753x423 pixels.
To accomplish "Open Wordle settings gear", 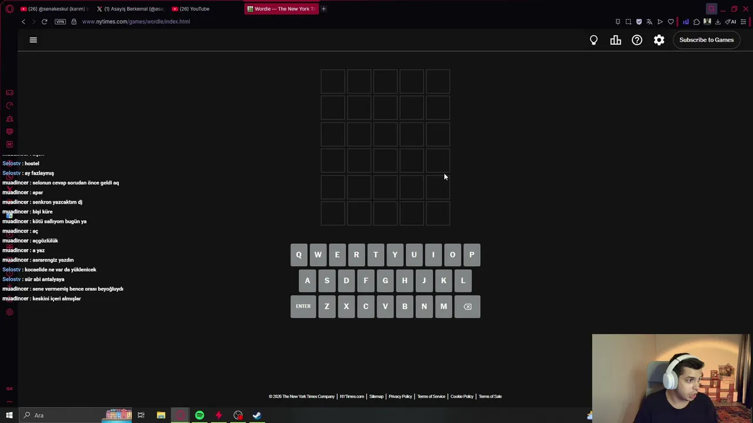I will (659, 40).
